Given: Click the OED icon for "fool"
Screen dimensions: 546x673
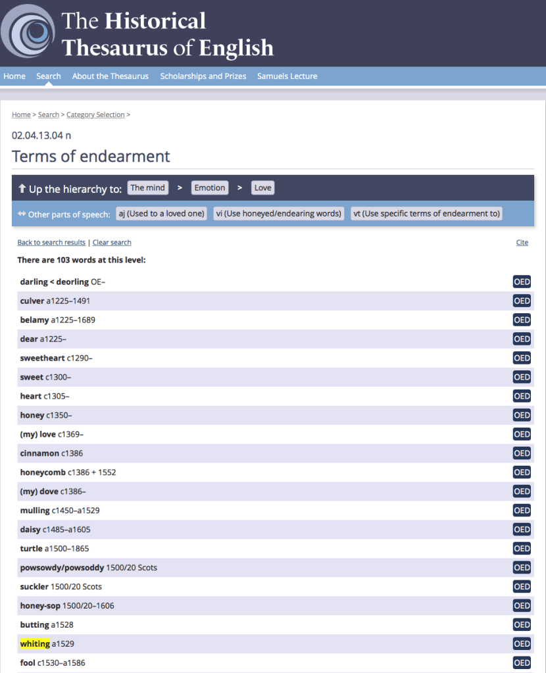Looking at the screenshot, I should coord(522,662).
